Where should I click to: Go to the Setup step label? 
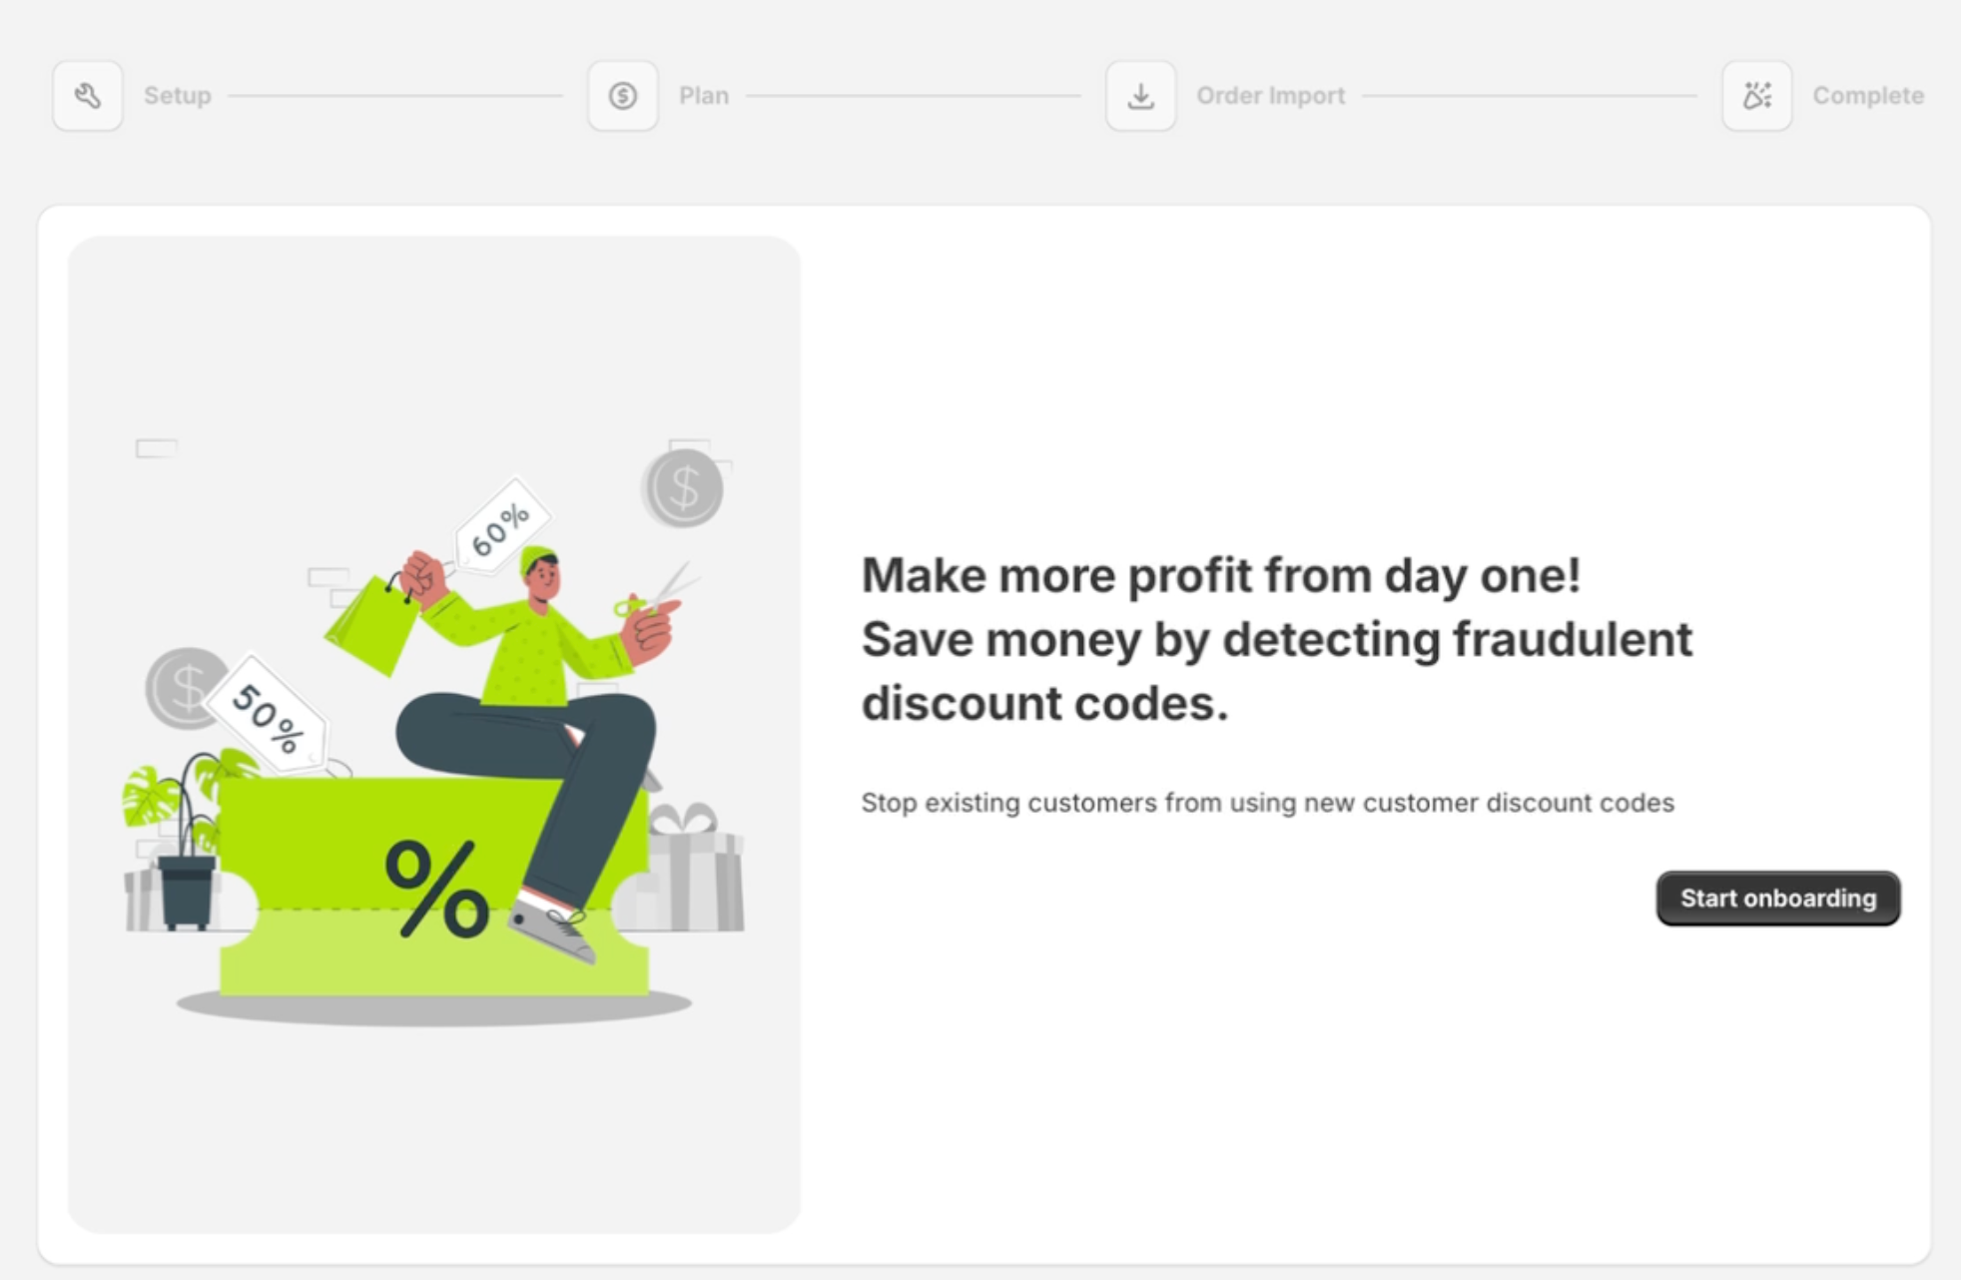point(178,96)
